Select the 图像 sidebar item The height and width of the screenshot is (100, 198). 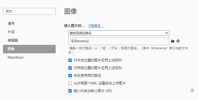29,49
